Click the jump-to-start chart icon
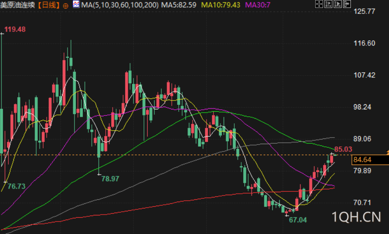 coord(328,4)
